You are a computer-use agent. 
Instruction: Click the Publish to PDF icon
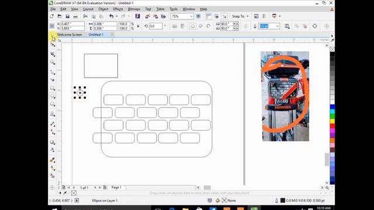click(x=164, y=16)
